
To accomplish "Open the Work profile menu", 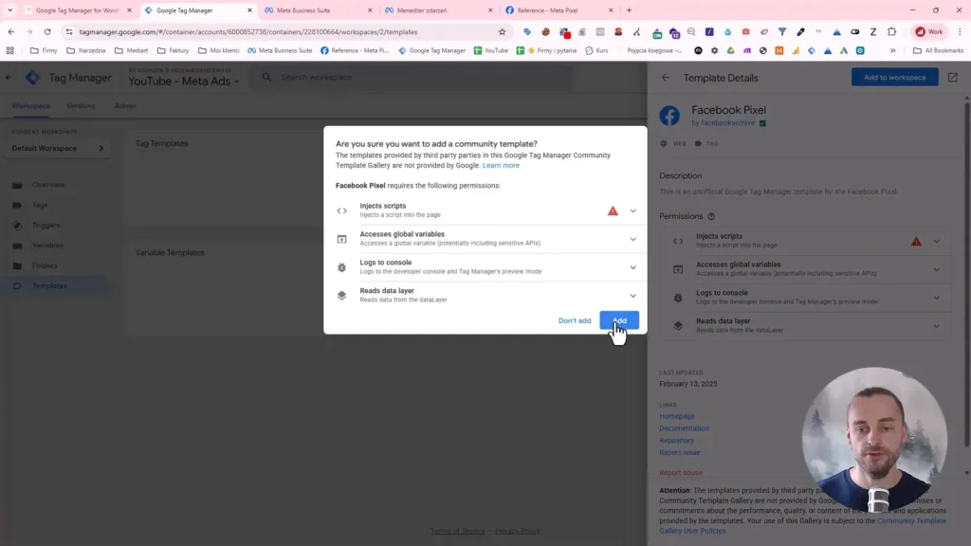I will (x=929, y=31).
